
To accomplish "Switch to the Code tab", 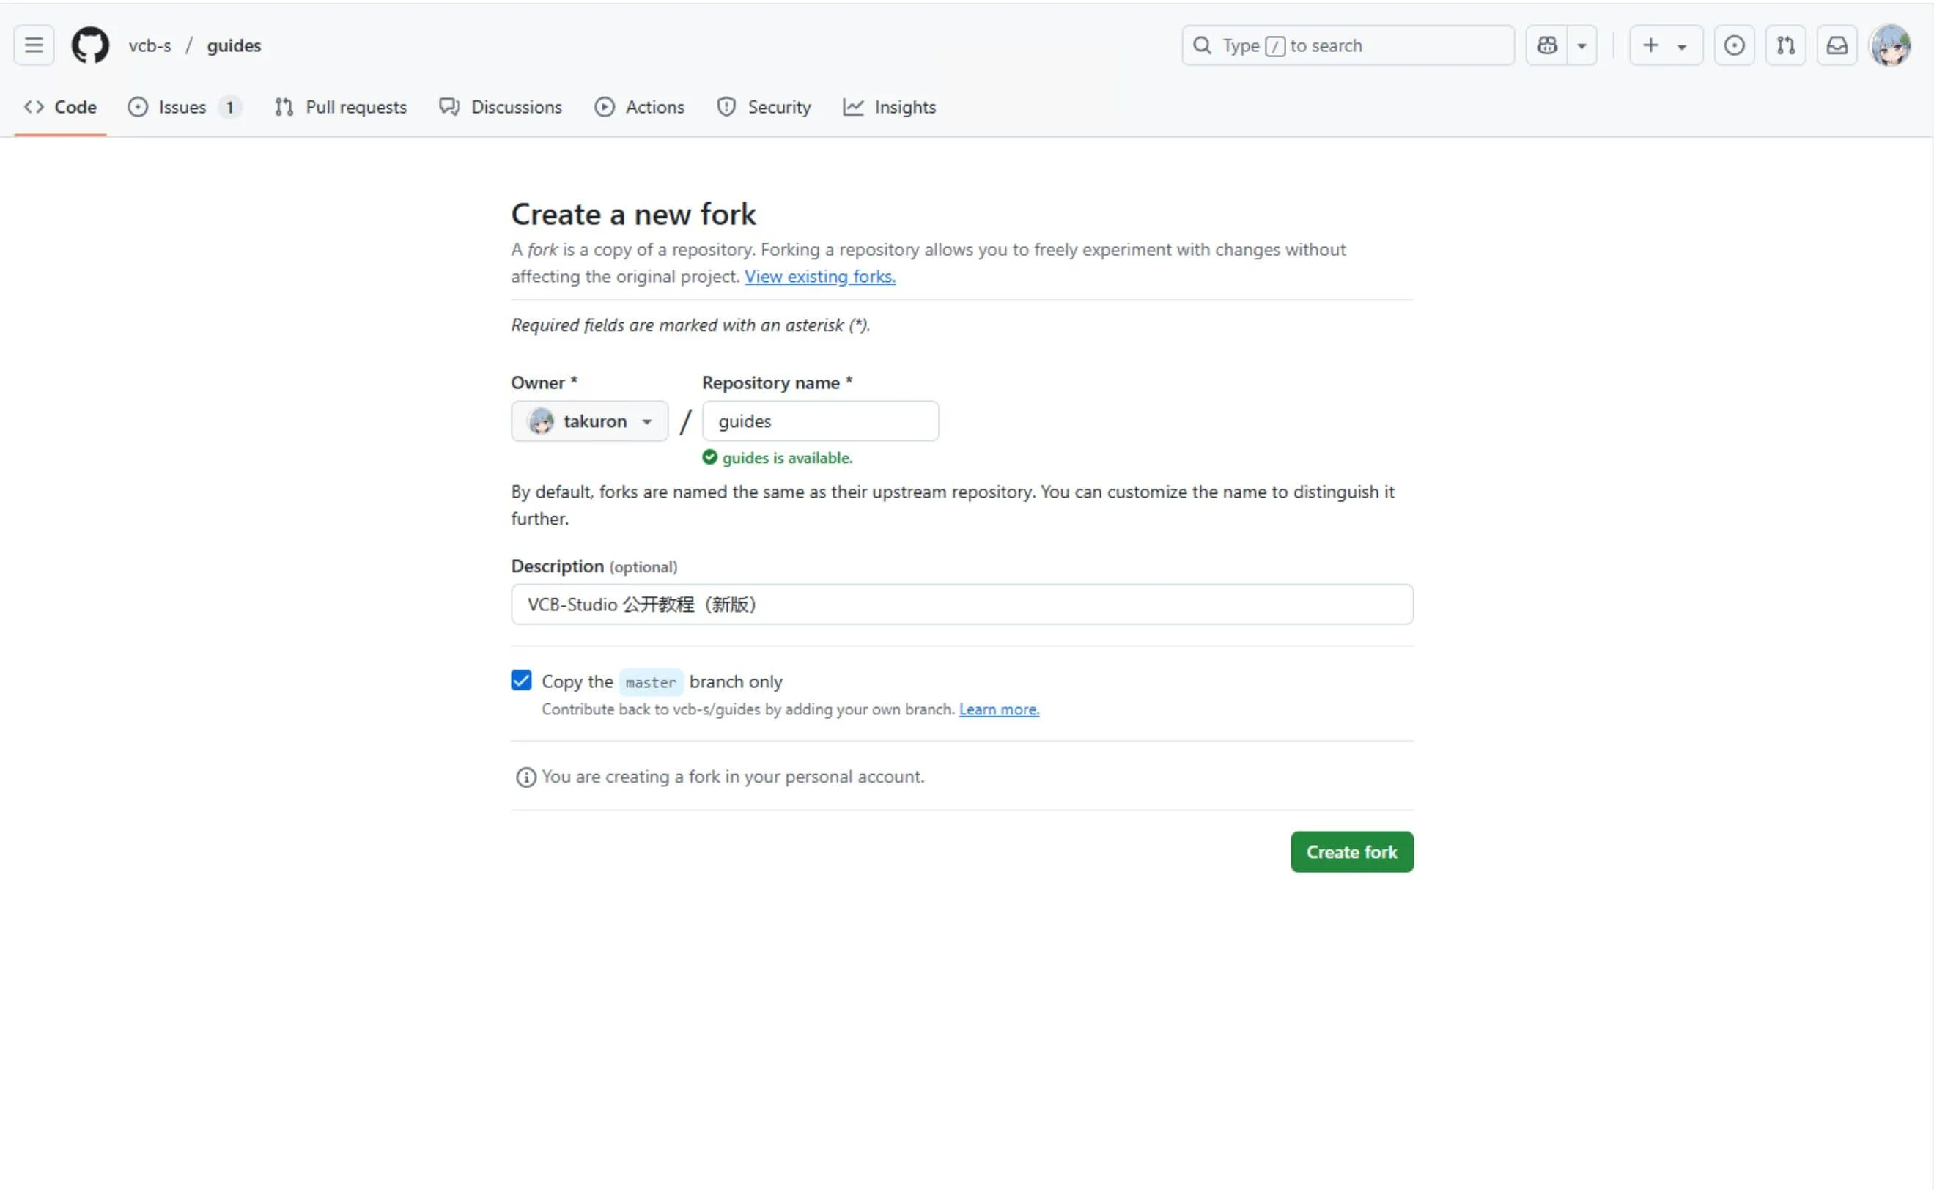I will click(61, 107).
